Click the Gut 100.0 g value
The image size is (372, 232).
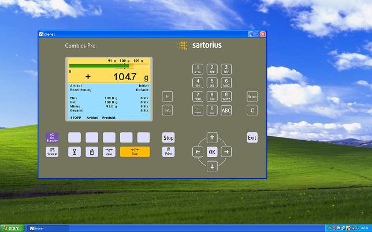click(111, 102)
